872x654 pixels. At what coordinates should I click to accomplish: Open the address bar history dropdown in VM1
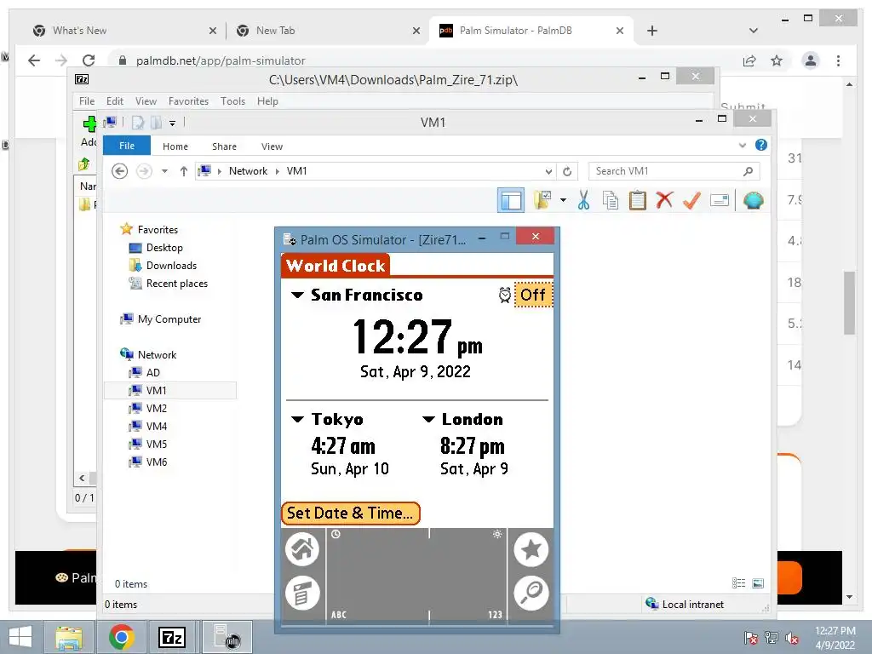(x=548, y=171)
